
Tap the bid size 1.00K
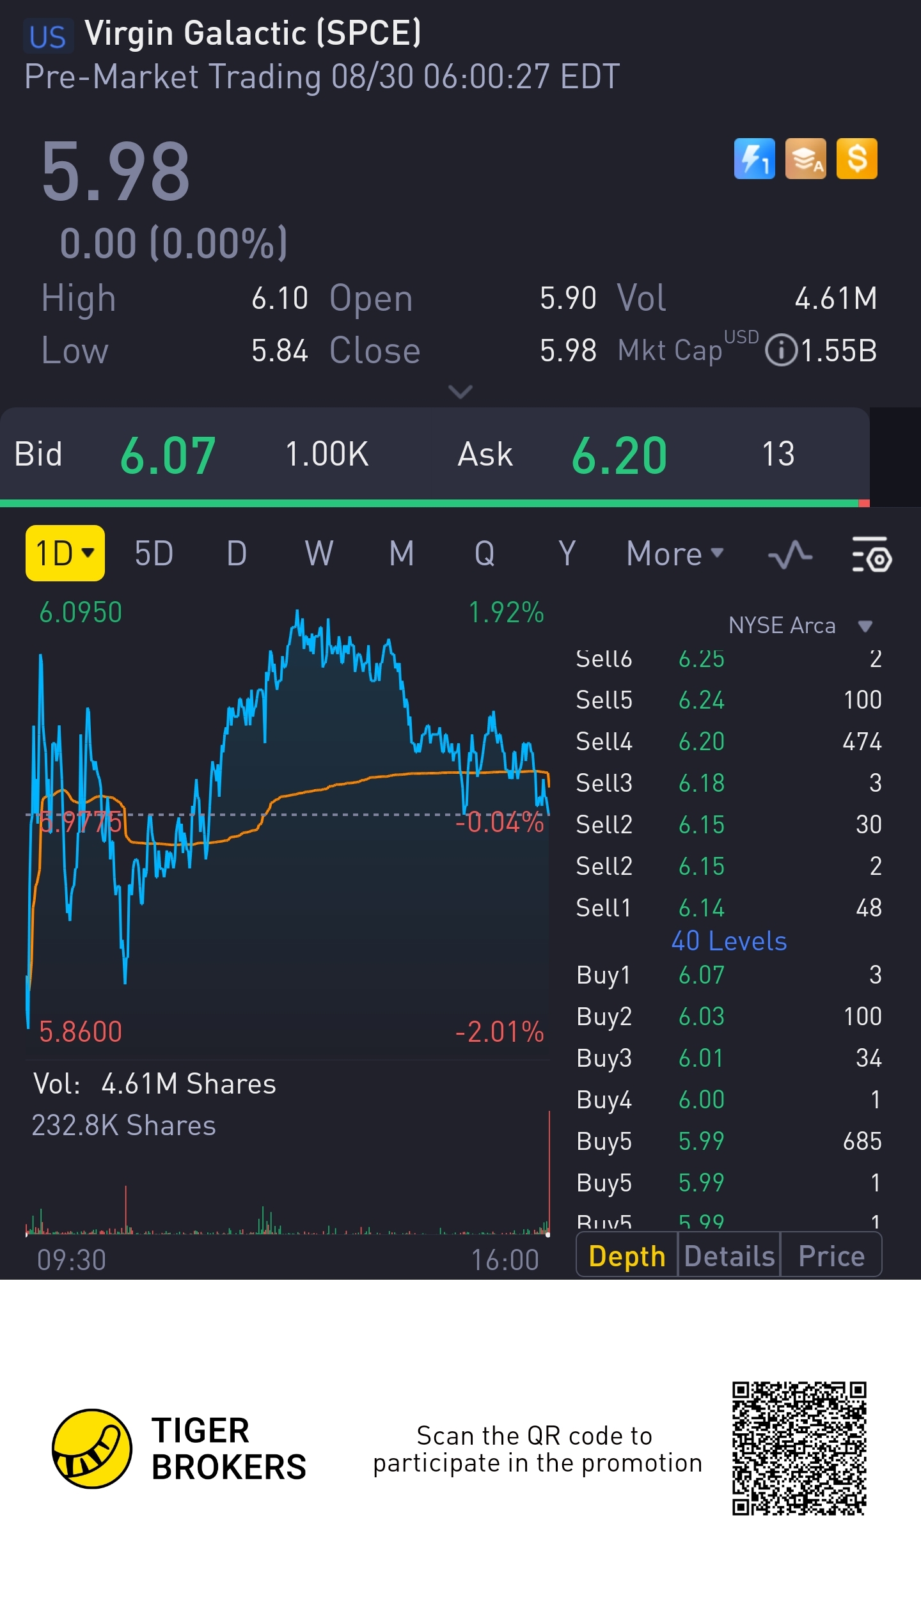(327, 455)
